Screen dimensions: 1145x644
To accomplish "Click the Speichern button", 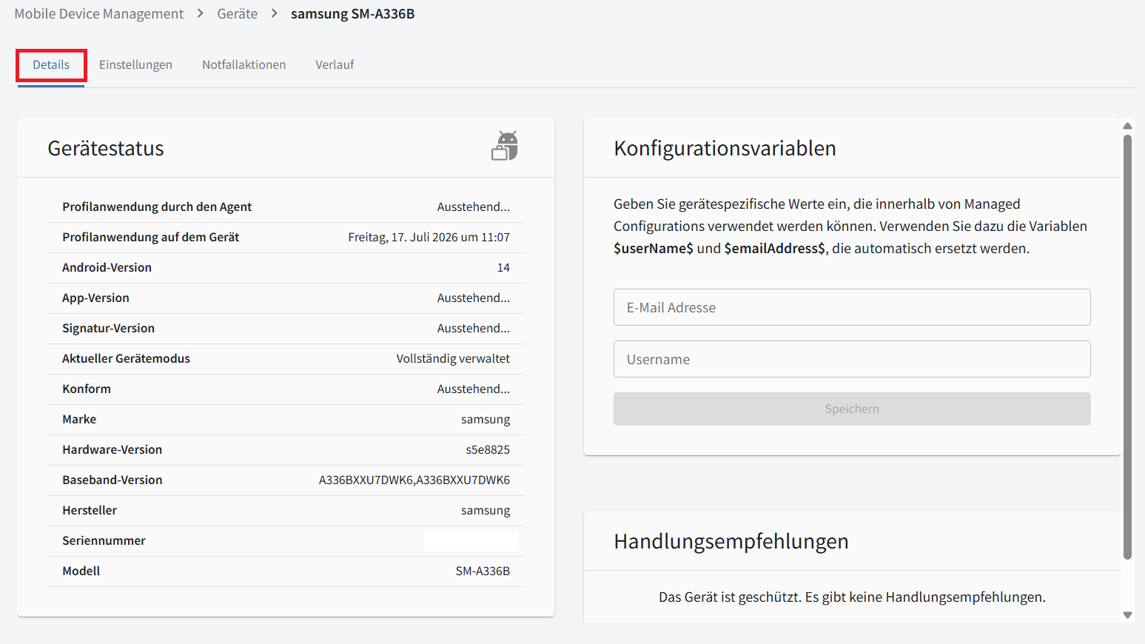I will 852,409.
